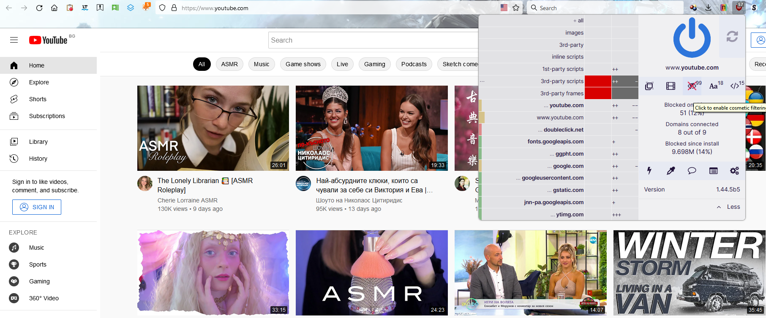Collapse the uBlock panel with Less

point(728,207)
